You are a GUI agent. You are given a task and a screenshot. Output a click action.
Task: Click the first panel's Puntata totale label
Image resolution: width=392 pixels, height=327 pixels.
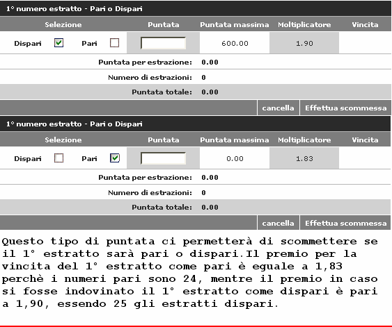coord(162,92)
